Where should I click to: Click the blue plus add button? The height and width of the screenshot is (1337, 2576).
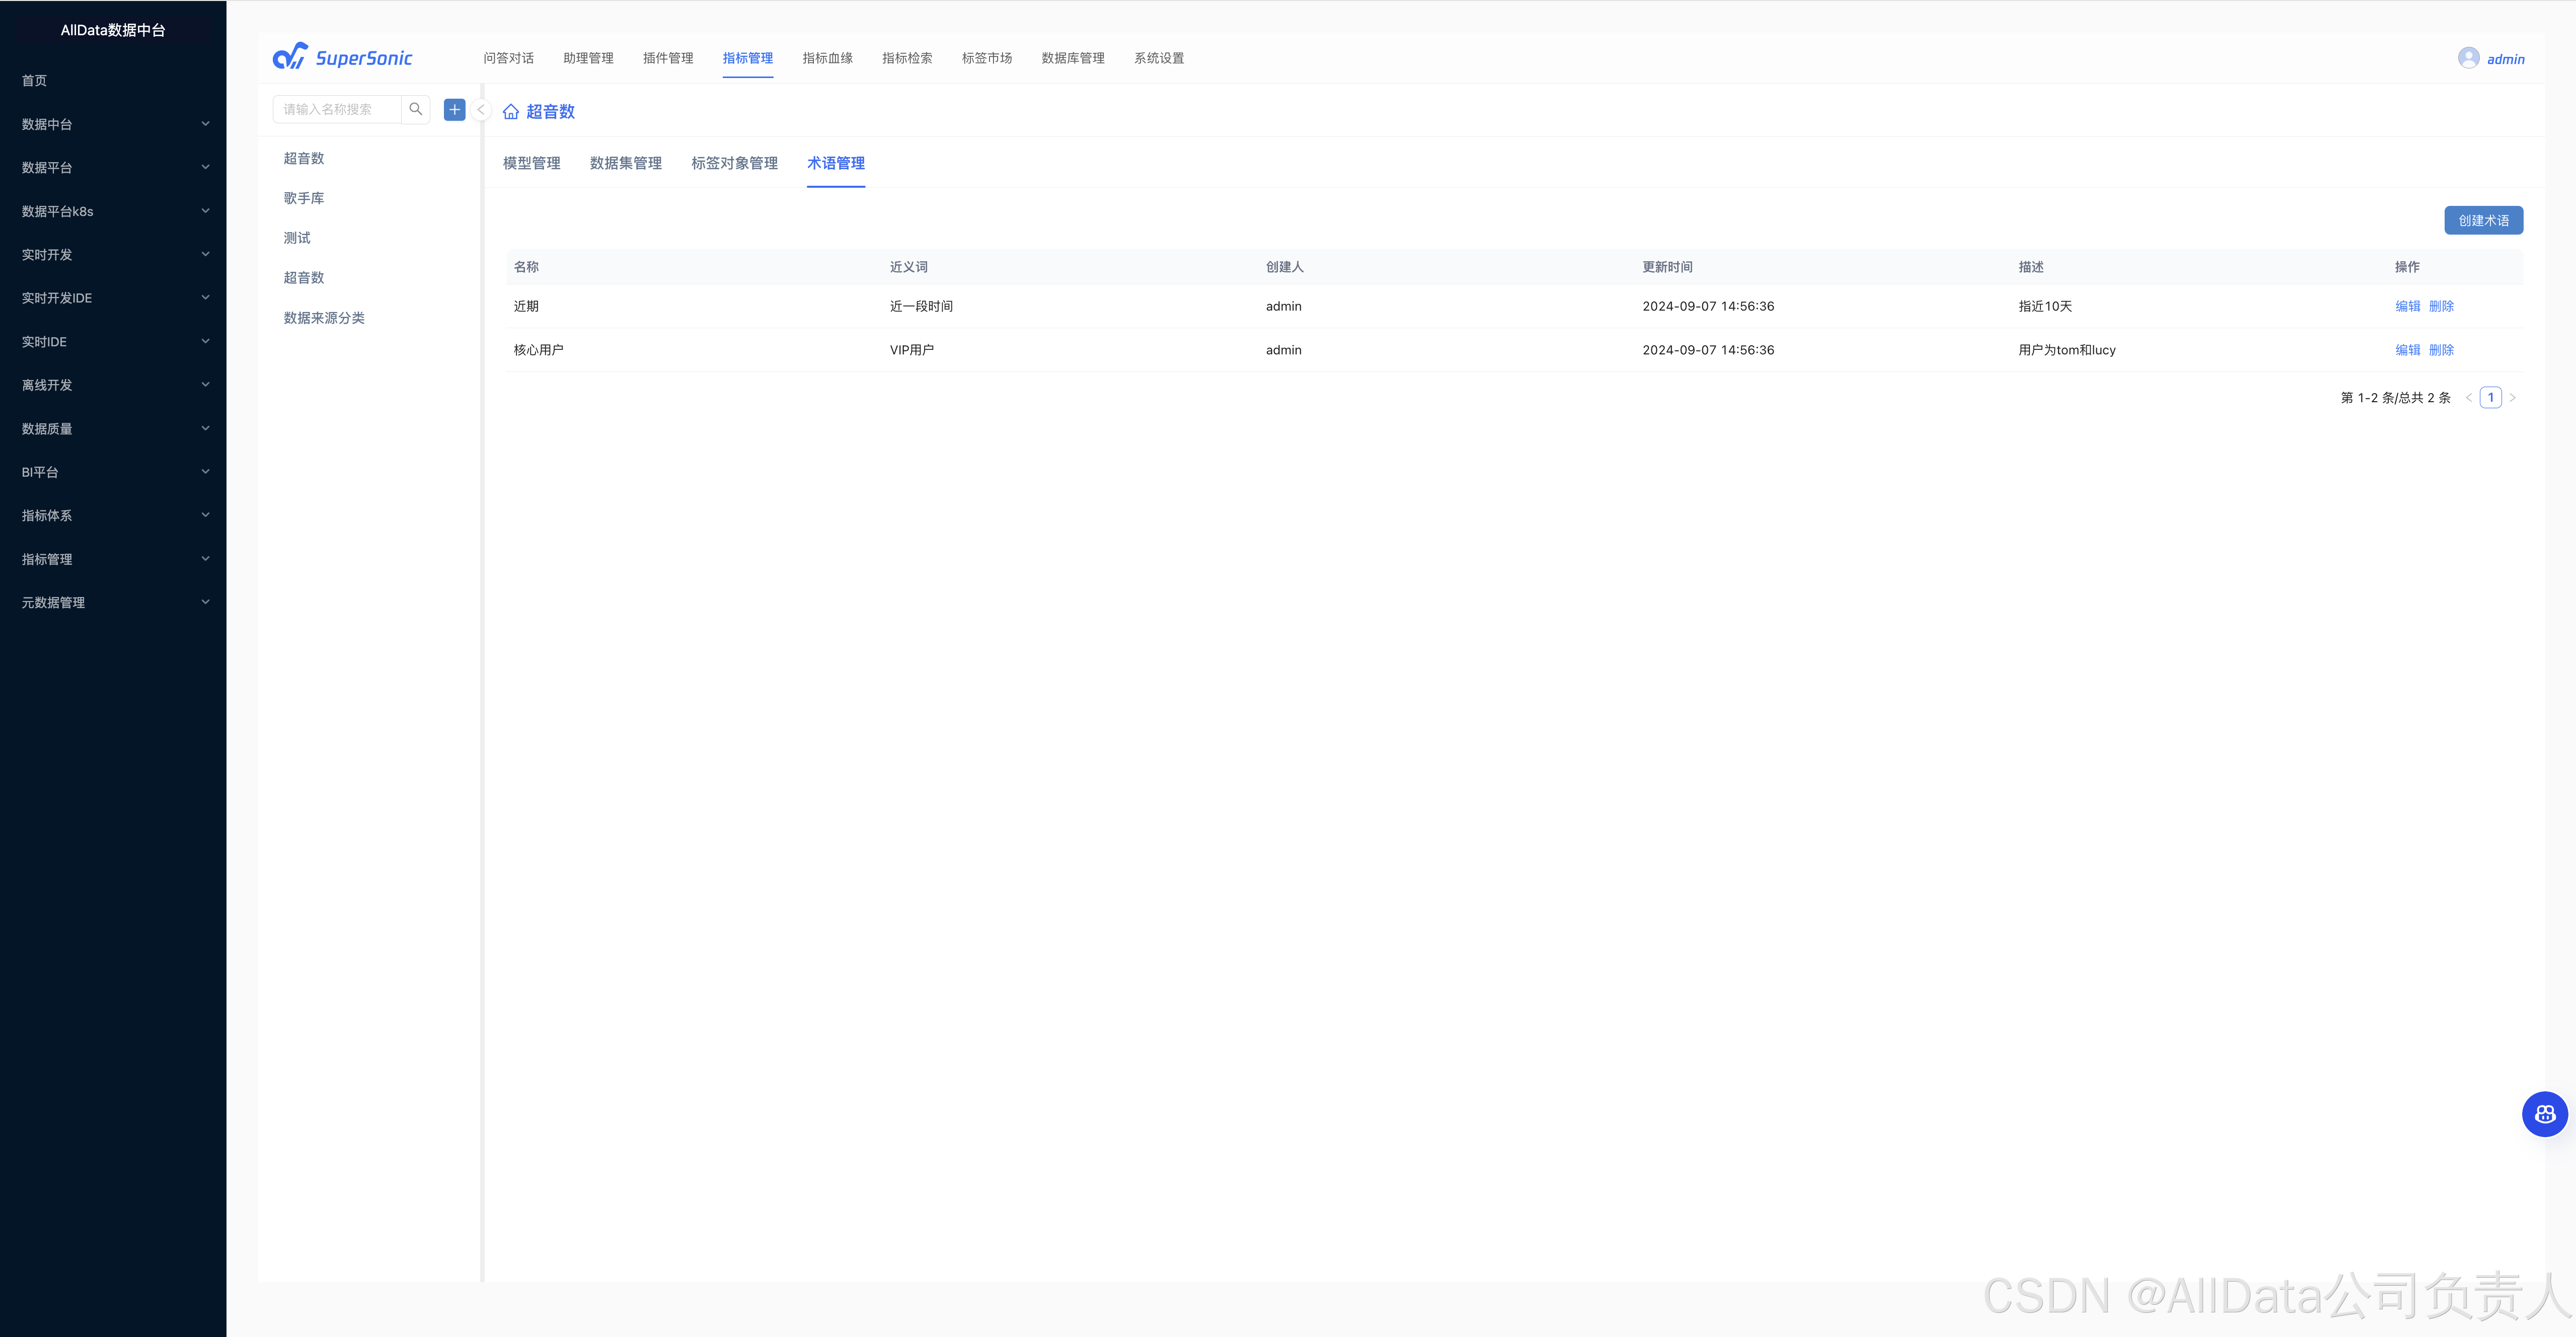click(454, 109)
